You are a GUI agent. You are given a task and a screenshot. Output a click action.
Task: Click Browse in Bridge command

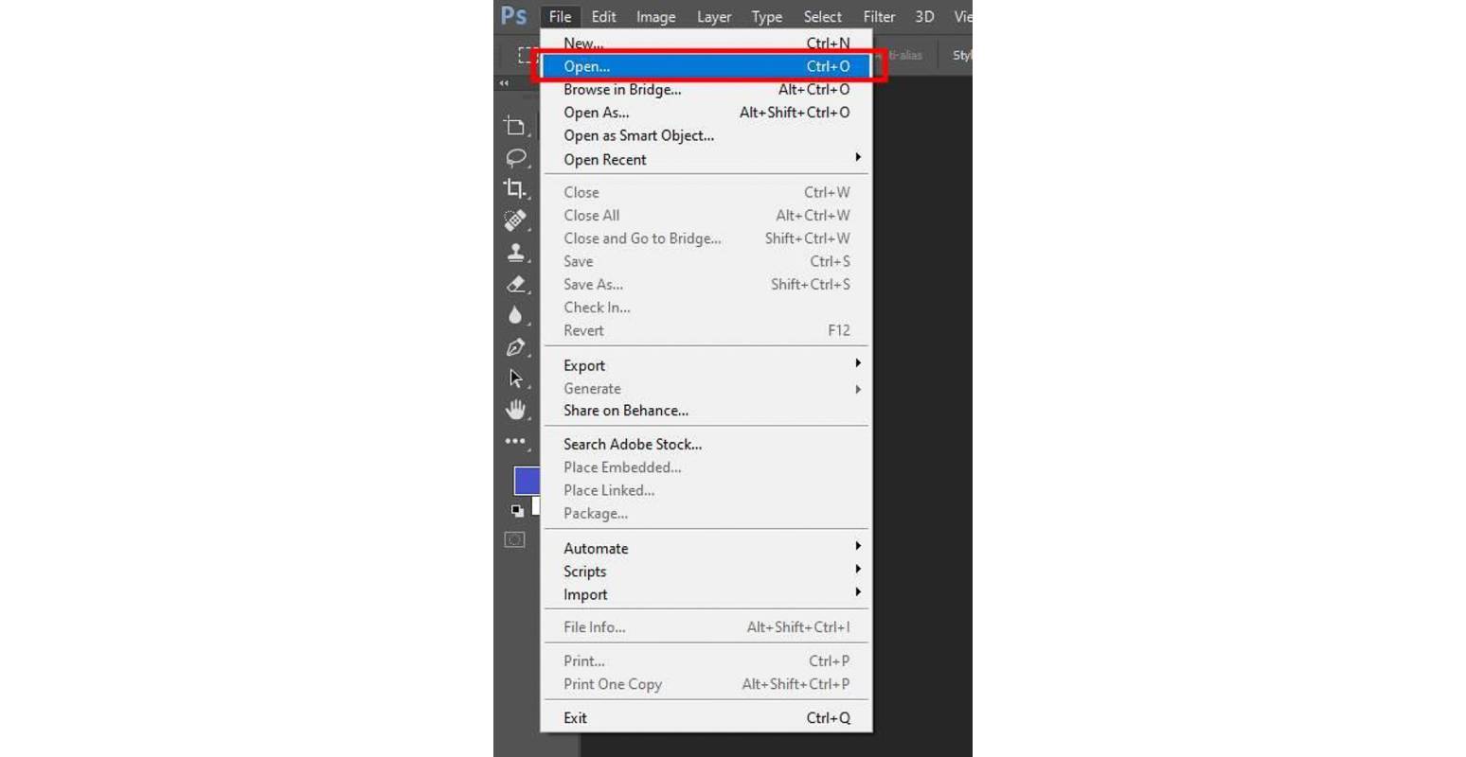(622, 89)
